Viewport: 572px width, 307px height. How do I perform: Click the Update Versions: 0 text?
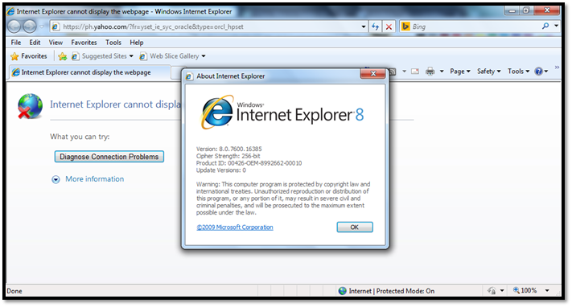(221, 170)
